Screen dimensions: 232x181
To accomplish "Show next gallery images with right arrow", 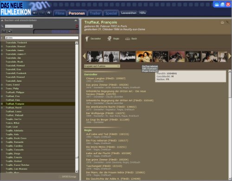I will click(x=230, y=56).
